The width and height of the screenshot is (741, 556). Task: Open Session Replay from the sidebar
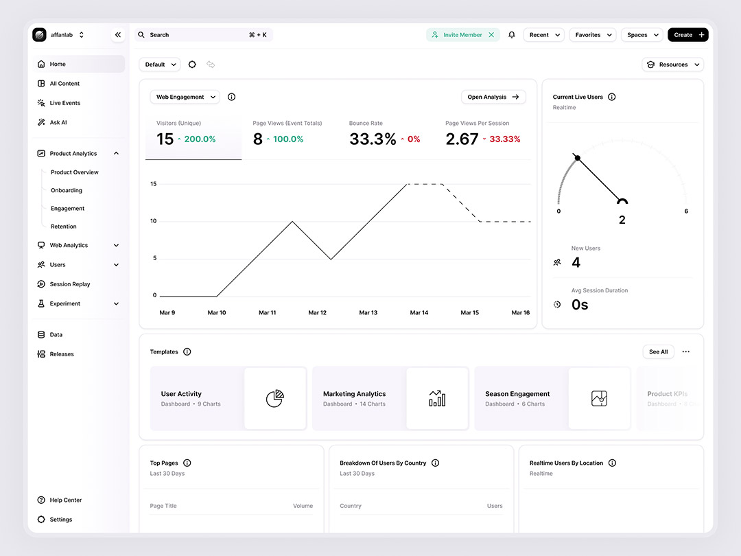click(x=69, y=283)
